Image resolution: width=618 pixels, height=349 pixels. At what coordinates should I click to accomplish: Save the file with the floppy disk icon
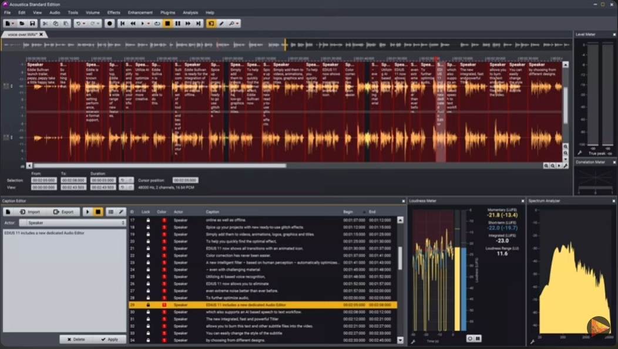click(32, 23)
